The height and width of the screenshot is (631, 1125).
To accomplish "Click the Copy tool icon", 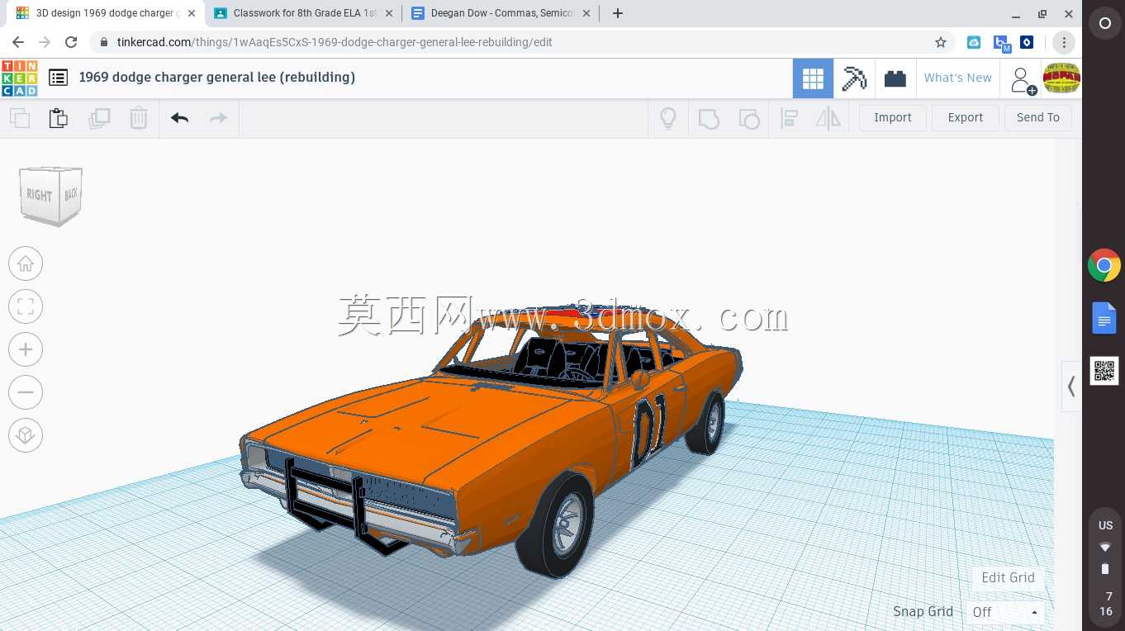I will click(20, 118).
